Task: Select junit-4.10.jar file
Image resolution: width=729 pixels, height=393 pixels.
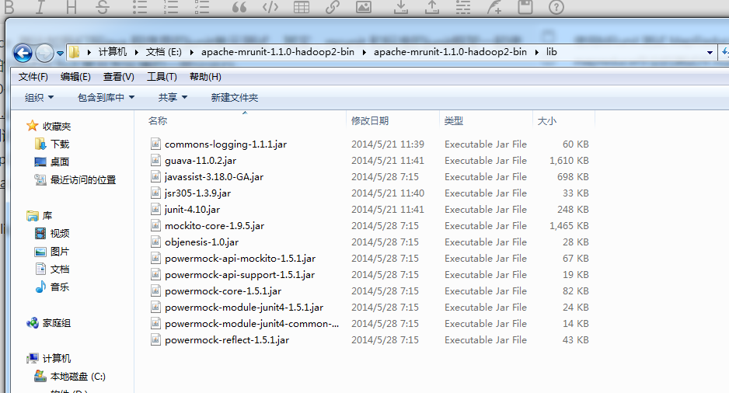Action: click(x=192, y=210)
